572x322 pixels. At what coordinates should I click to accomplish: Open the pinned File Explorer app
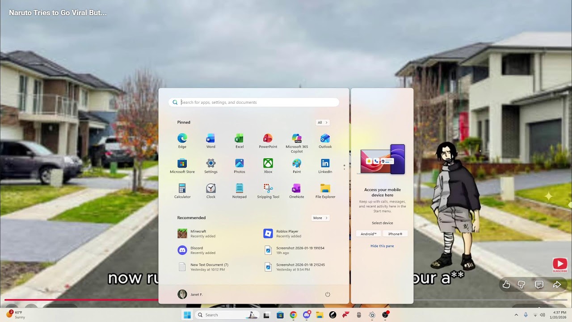[x=325, y=191]
